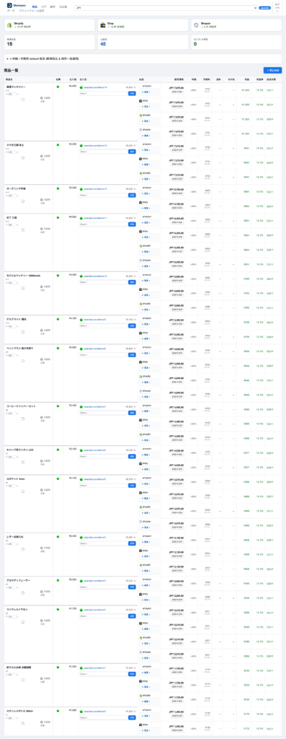Click the listing count value 45
Screen dimensions: 286x739
click(x=103, y=44)
